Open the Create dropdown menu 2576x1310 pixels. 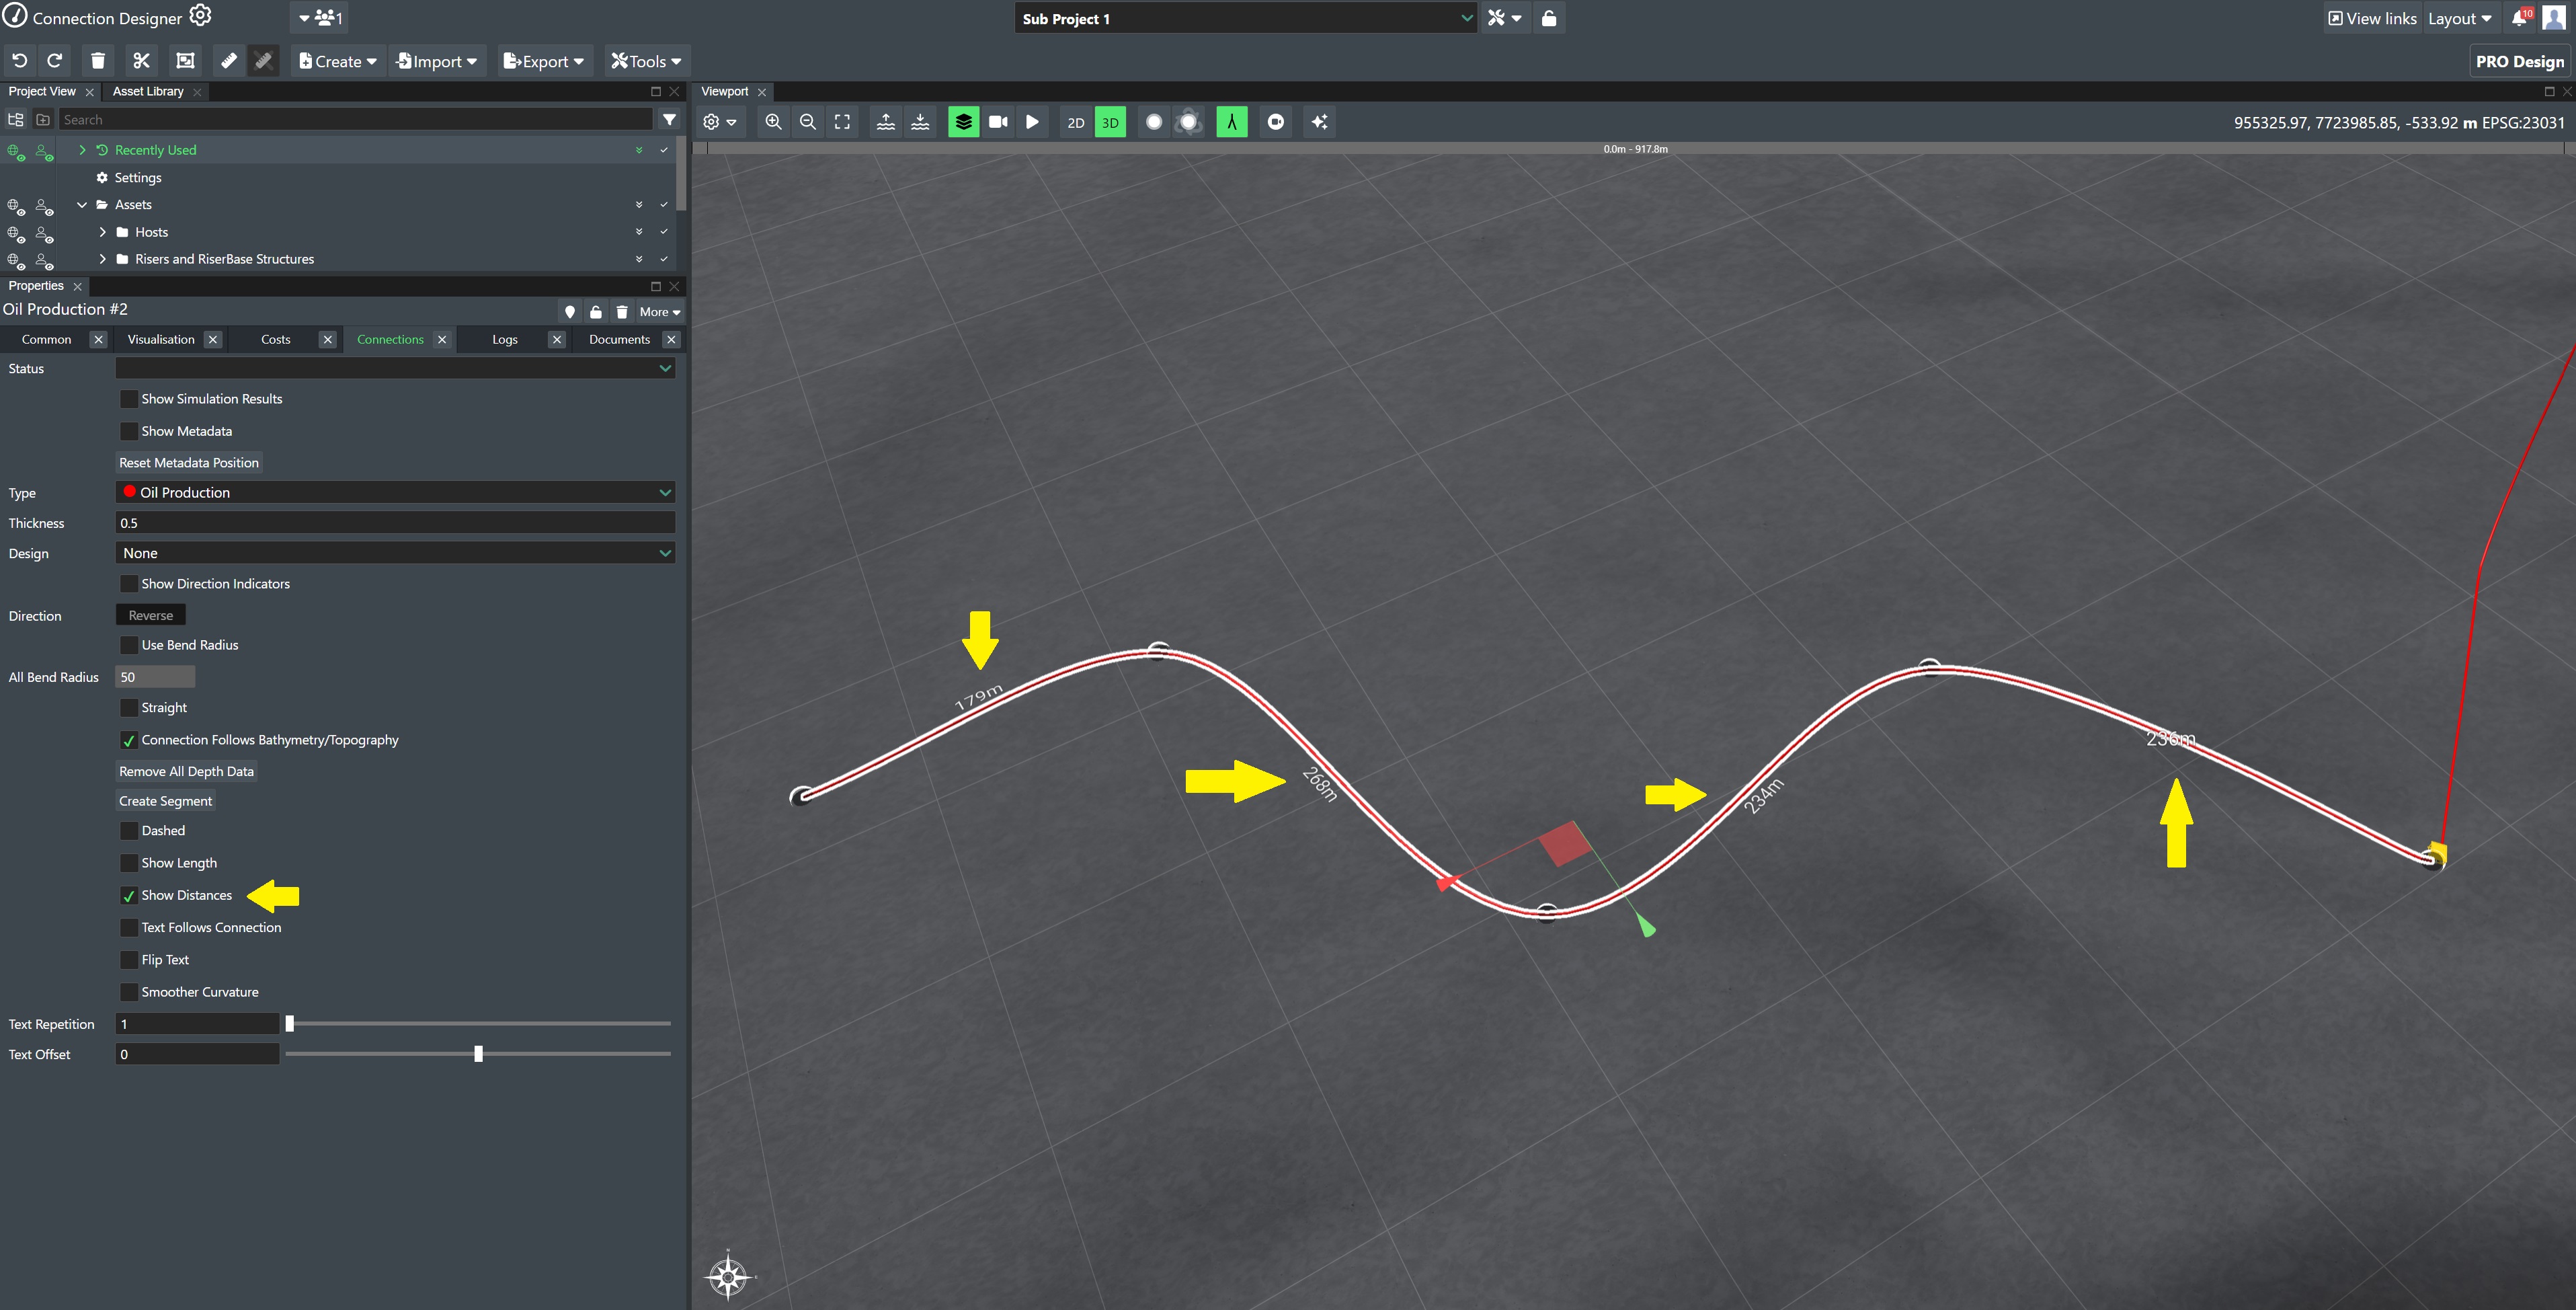coord(338,61)
